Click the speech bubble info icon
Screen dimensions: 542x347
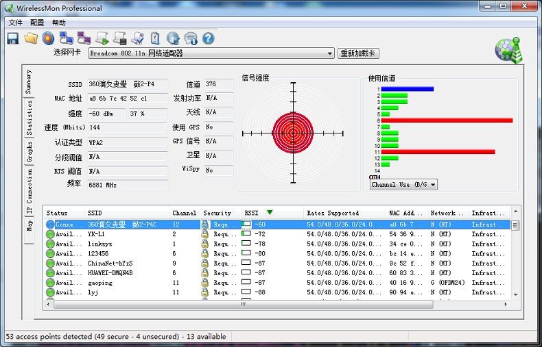tap(191, 38)
